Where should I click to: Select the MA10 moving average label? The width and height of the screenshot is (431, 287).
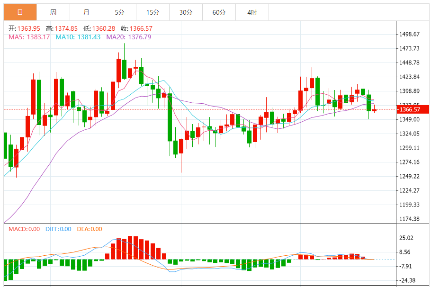(x=78, y=37)
